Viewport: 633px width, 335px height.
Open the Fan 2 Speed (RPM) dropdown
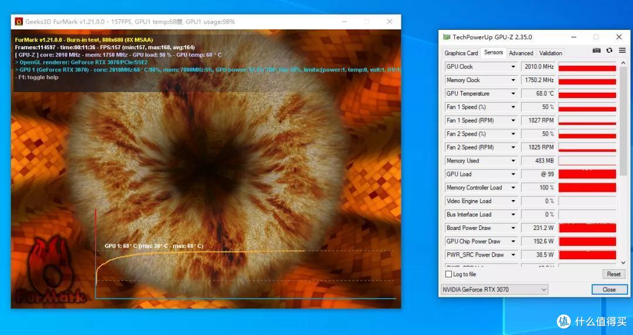tap(513, 147)
